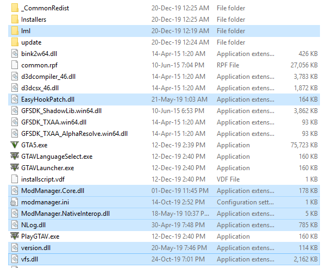Select the NLog.dll file name
Viewport: 333px width, 268px height.
pos(33,225)
